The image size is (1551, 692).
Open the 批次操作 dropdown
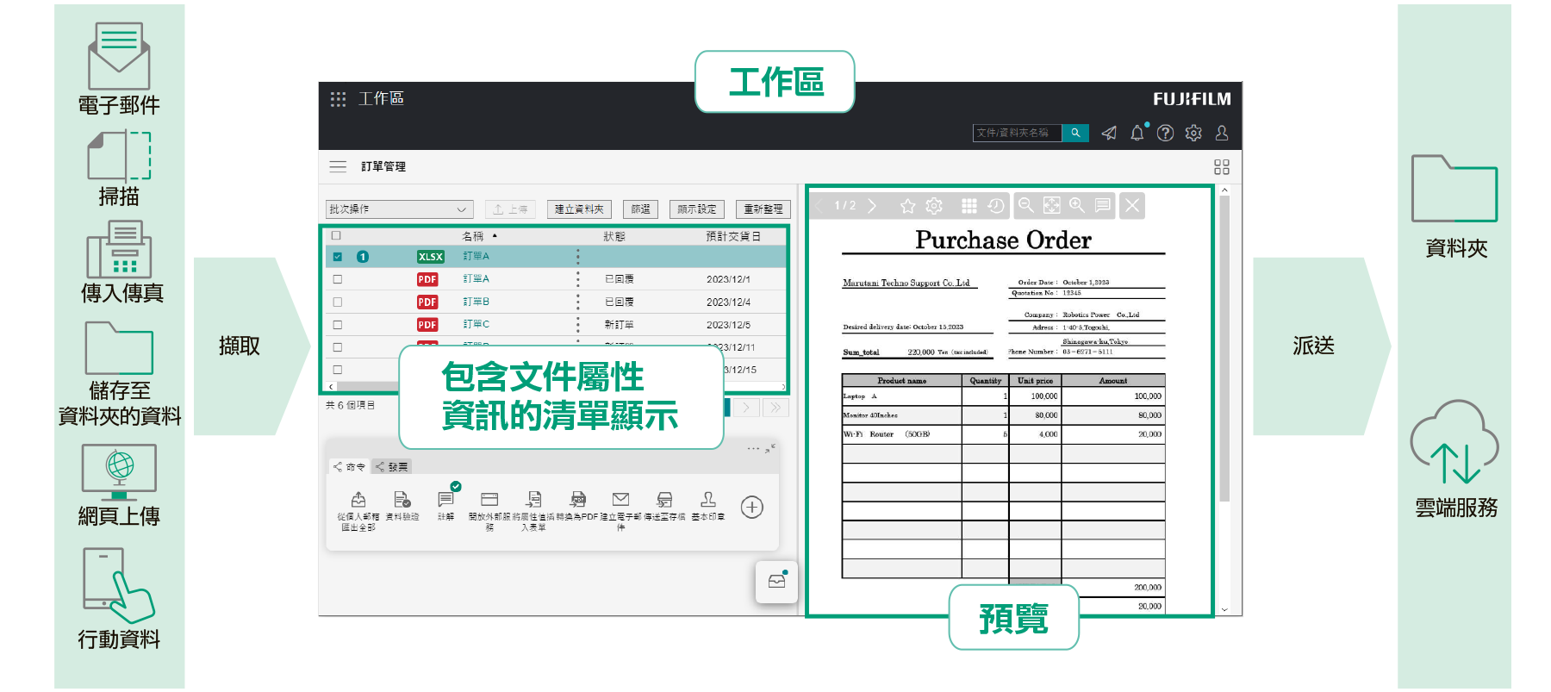tap(400, 209)
